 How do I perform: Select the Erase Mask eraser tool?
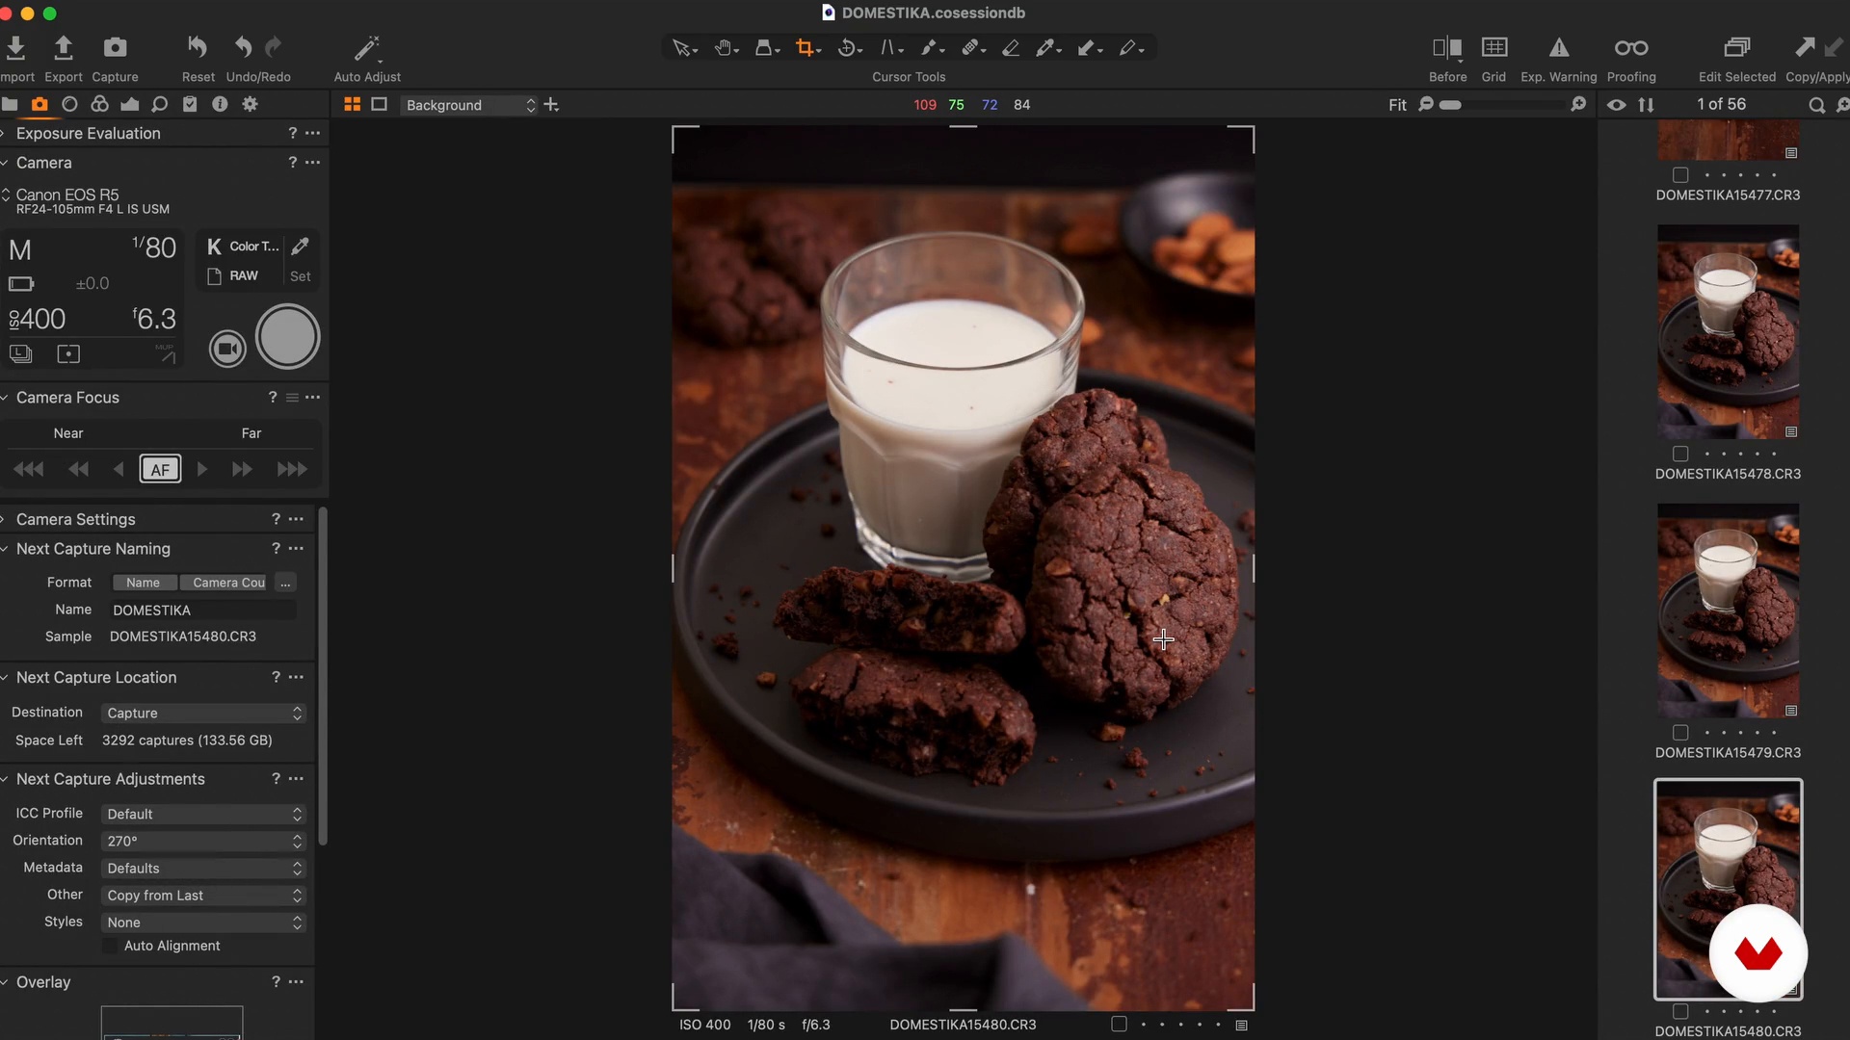coord(1011,48)
